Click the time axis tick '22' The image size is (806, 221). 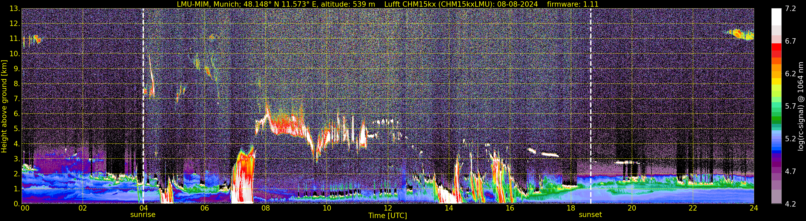tap(693, 208)
